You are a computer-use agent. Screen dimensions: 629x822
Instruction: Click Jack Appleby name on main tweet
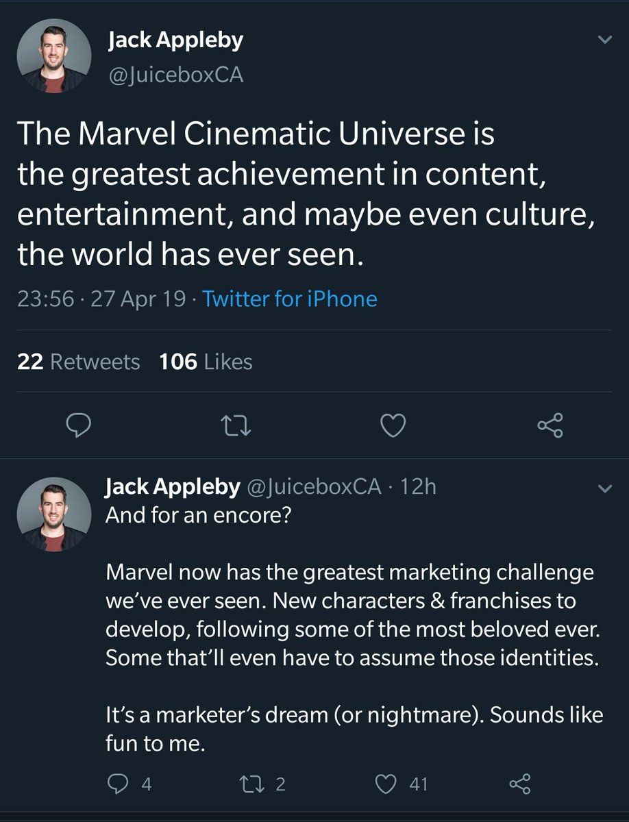click(175, 40)
